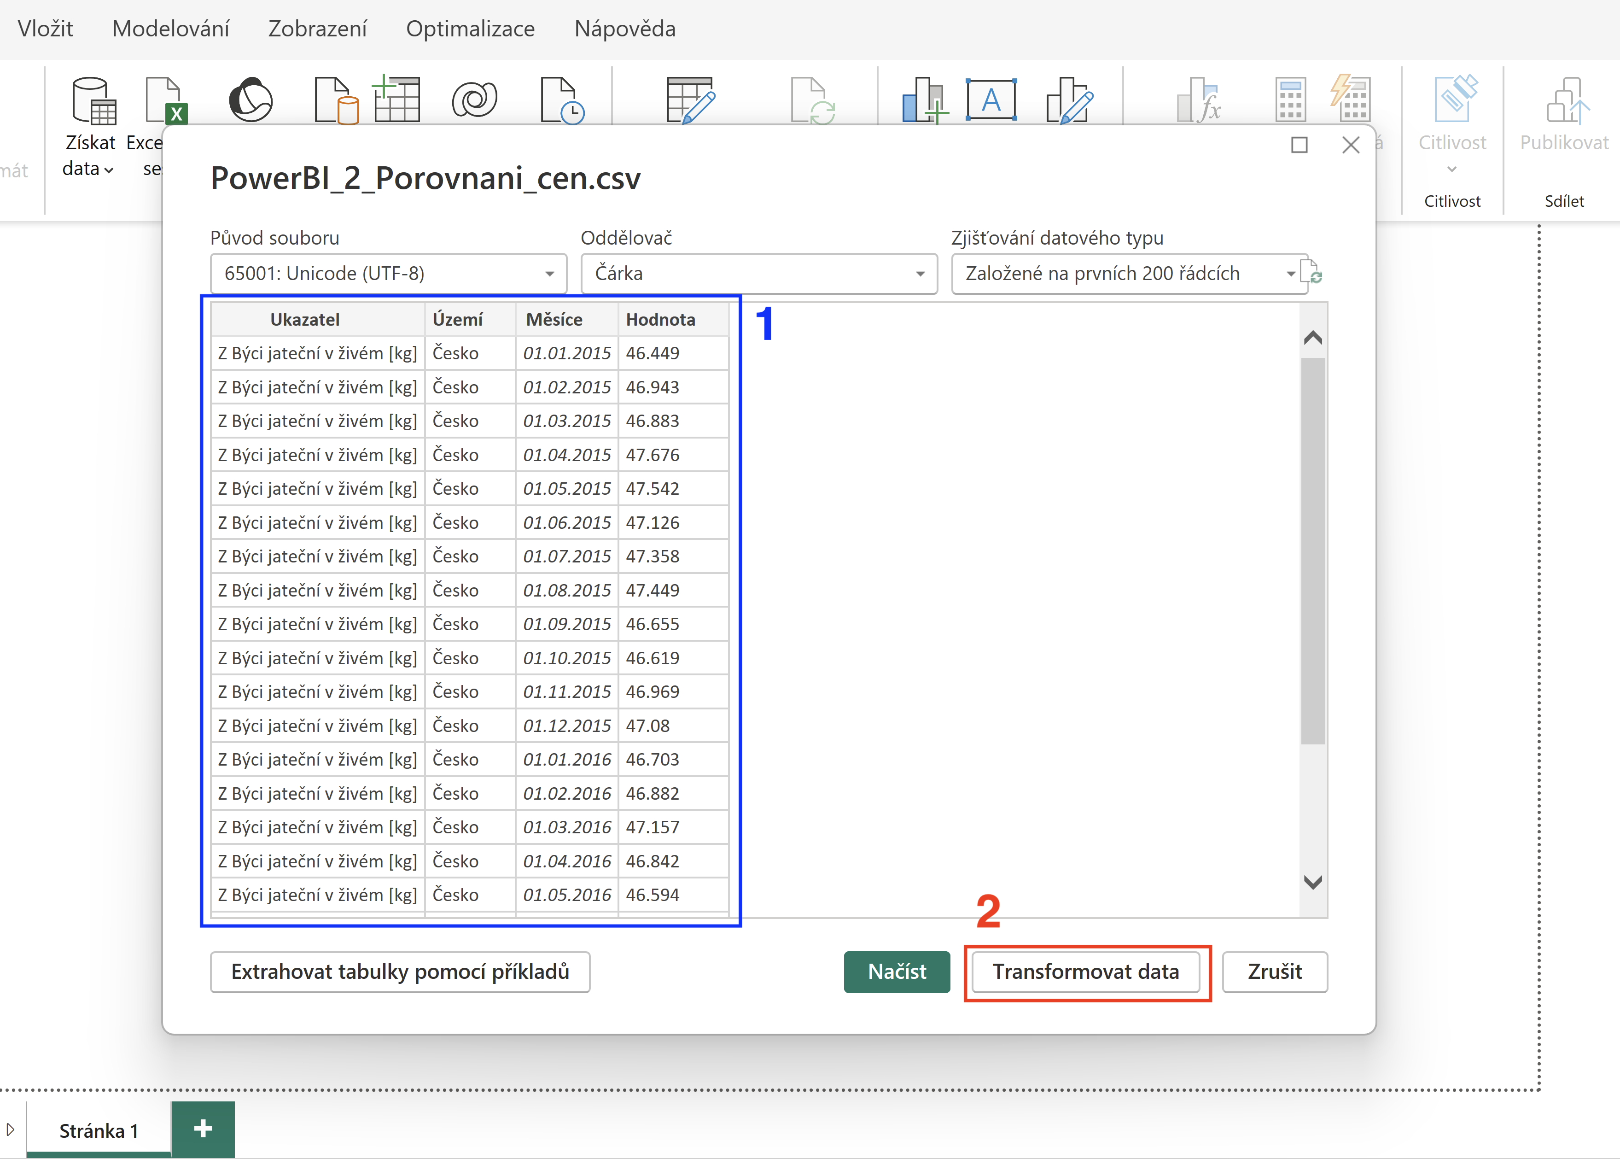Click the refresh icon beside data type detection
1620x1159 pixels.
[1312, 273]
